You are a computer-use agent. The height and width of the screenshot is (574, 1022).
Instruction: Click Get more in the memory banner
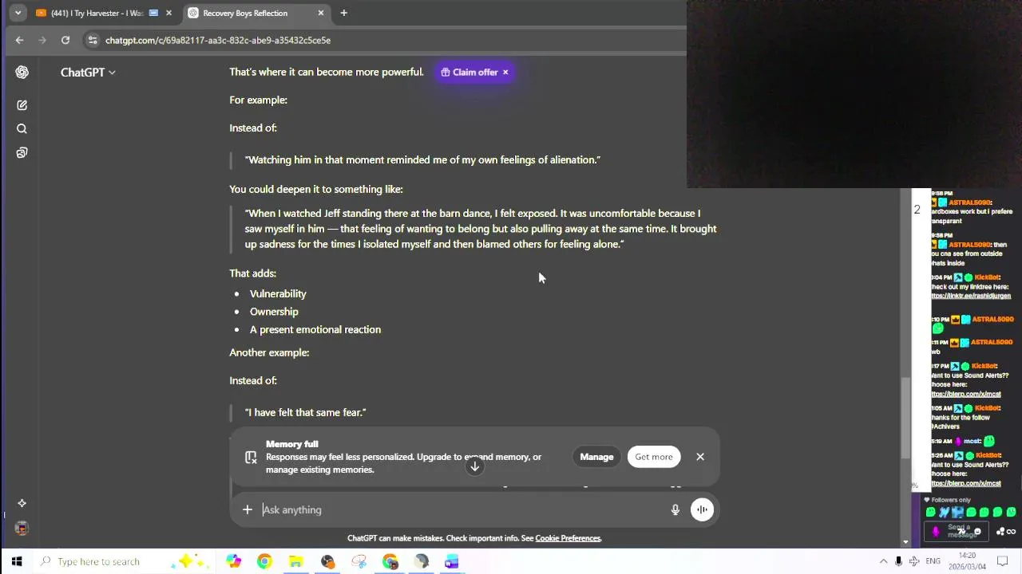[x=654, y=457]
